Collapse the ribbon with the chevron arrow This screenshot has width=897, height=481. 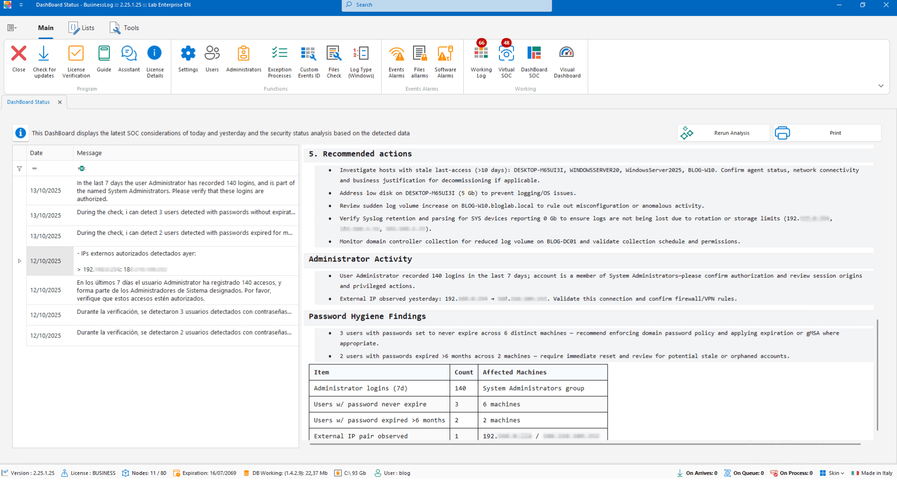[x=881, y=86]
